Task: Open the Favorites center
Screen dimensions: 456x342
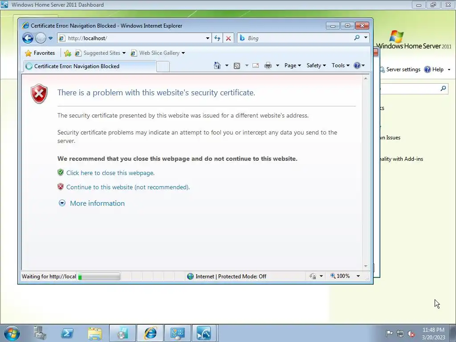Action: click(40, 53)
